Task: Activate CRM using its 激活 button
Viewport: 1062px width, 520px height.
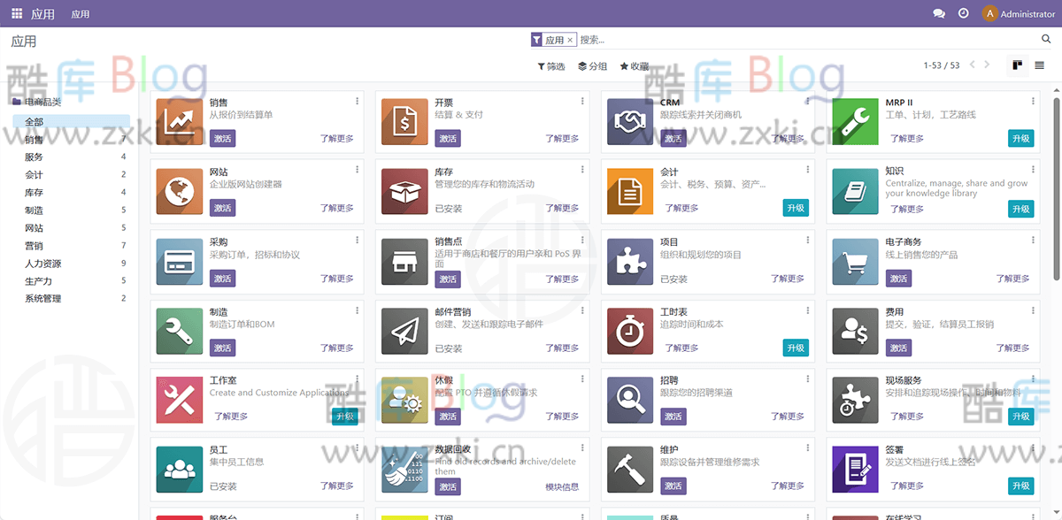Action: (x=673, y=139)
